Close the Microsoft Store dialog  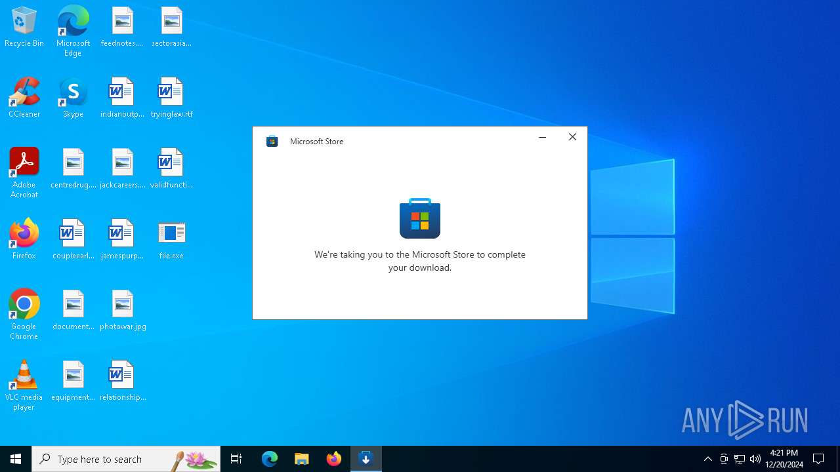(x=572, y=137)
